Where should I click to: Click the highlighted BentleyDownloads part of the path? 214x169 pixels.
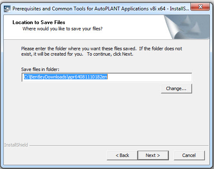click(x=48, y=77)
